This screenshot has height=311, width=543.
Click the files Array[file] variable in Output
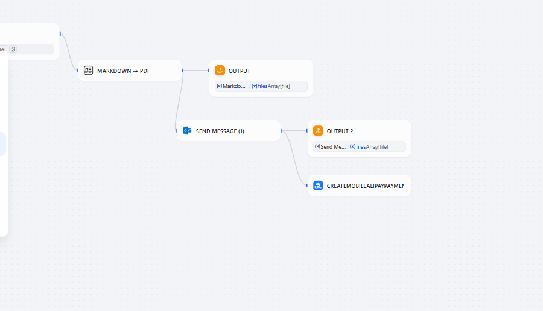pyautogui.click(x=271, y=86)
